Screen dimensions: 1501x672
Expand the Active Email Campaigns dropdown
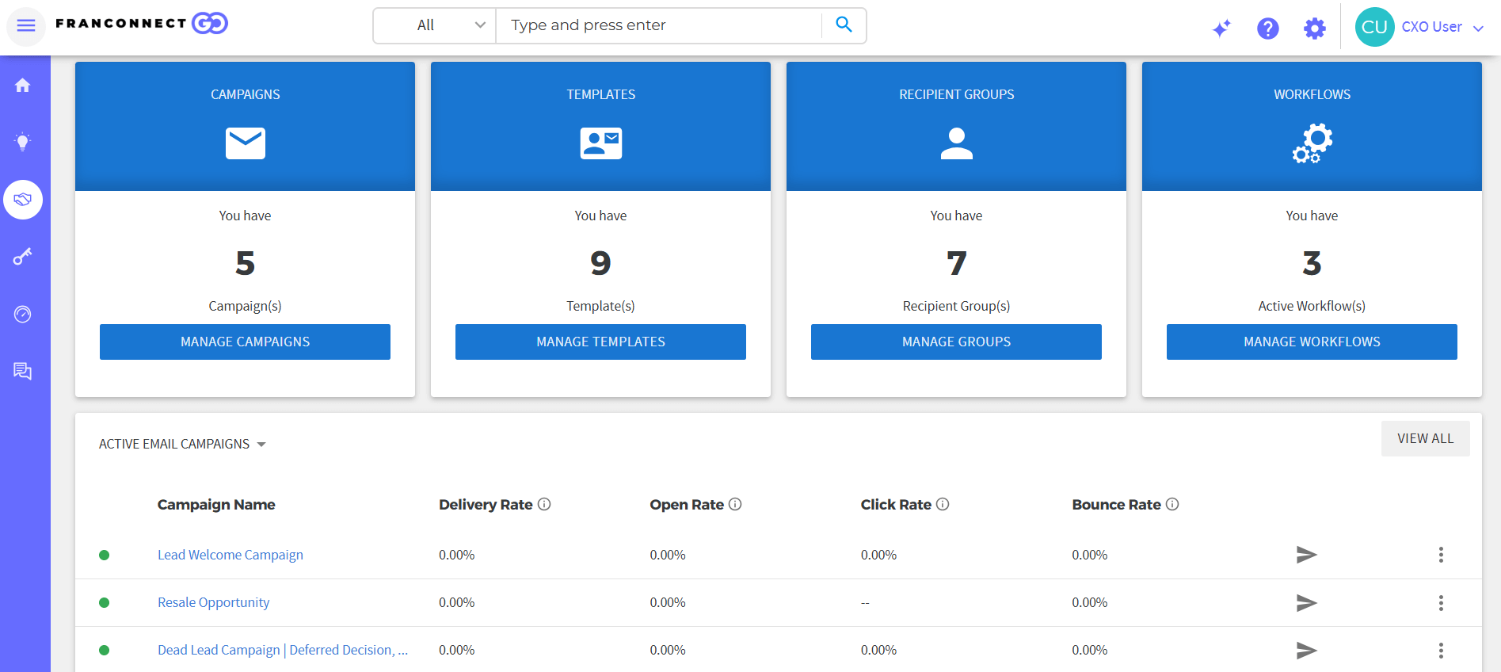(x=182, y=444)
